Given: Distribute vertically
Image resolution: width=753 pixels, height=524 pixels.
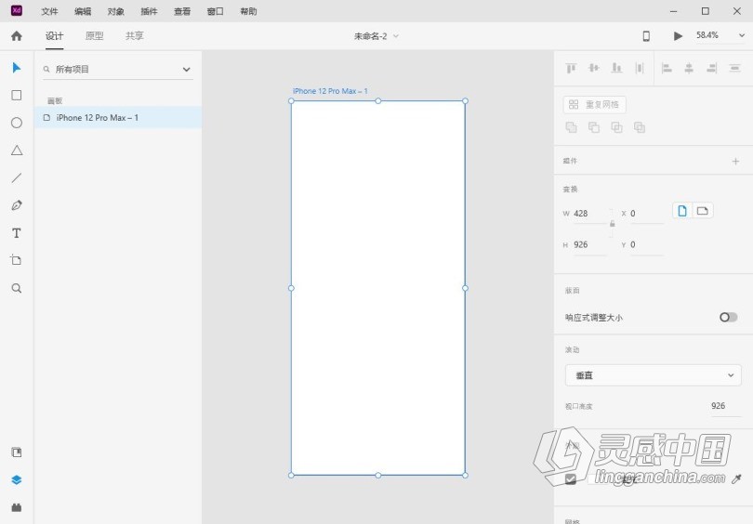Looking at the screenshot, I should point(734,68).
